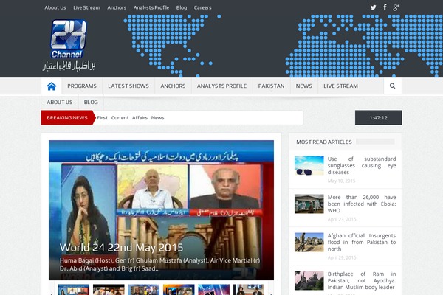The width and height of the screenshot is (443, 295).
Task: Click Live Stream in the top bar
Action: tap(86, 7)
